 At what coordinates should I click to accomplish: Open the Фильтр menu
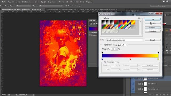click(x=61, y=2)
